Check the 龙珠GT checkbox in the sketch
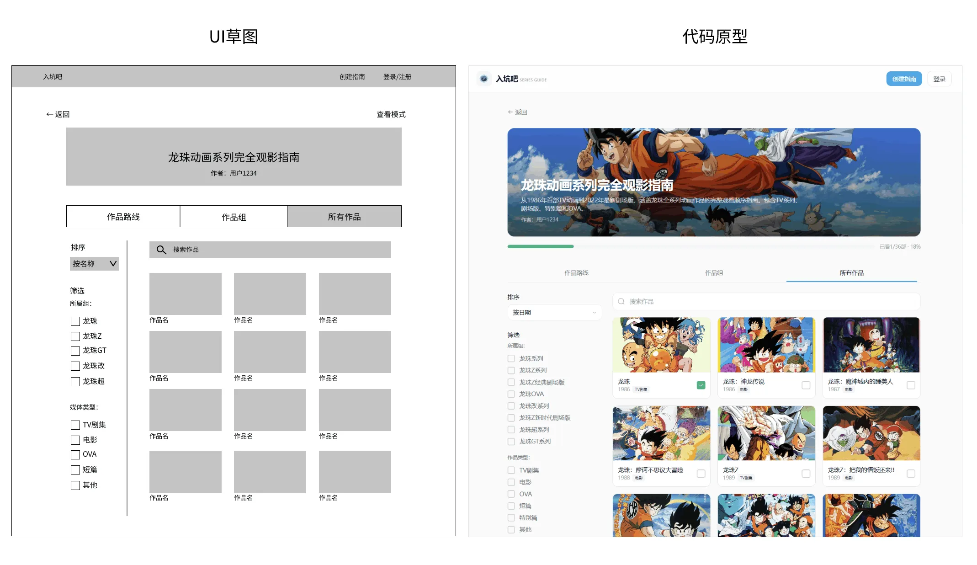Screen dimensions: 977x565 pos(75,351)
